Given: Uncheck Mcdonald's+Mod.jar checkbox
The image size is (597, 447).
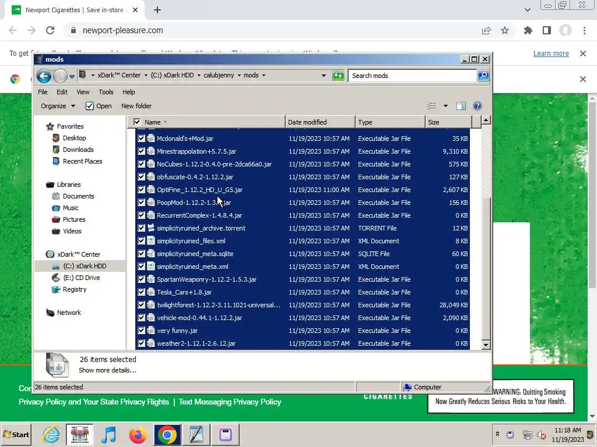Looking at the screenshot, I should 141,139.
